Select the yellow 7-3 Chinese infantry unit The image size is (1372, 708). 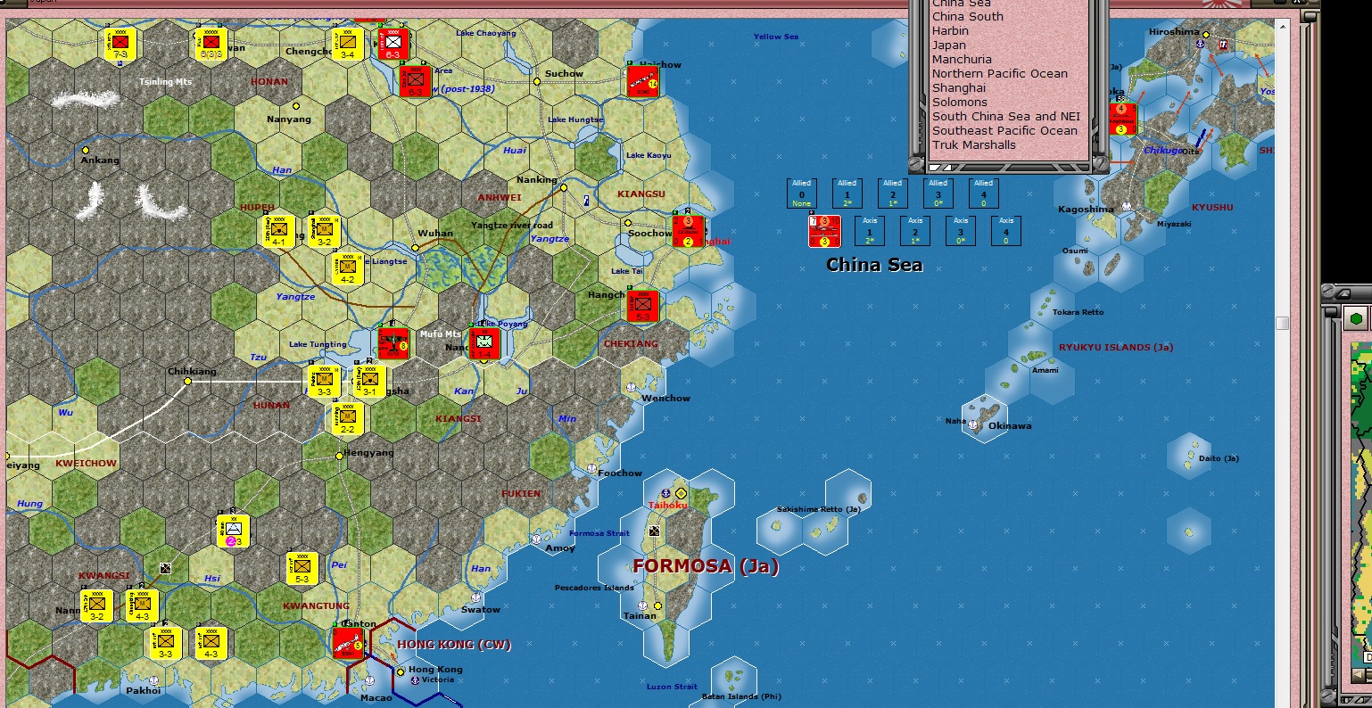coord(120,43)
